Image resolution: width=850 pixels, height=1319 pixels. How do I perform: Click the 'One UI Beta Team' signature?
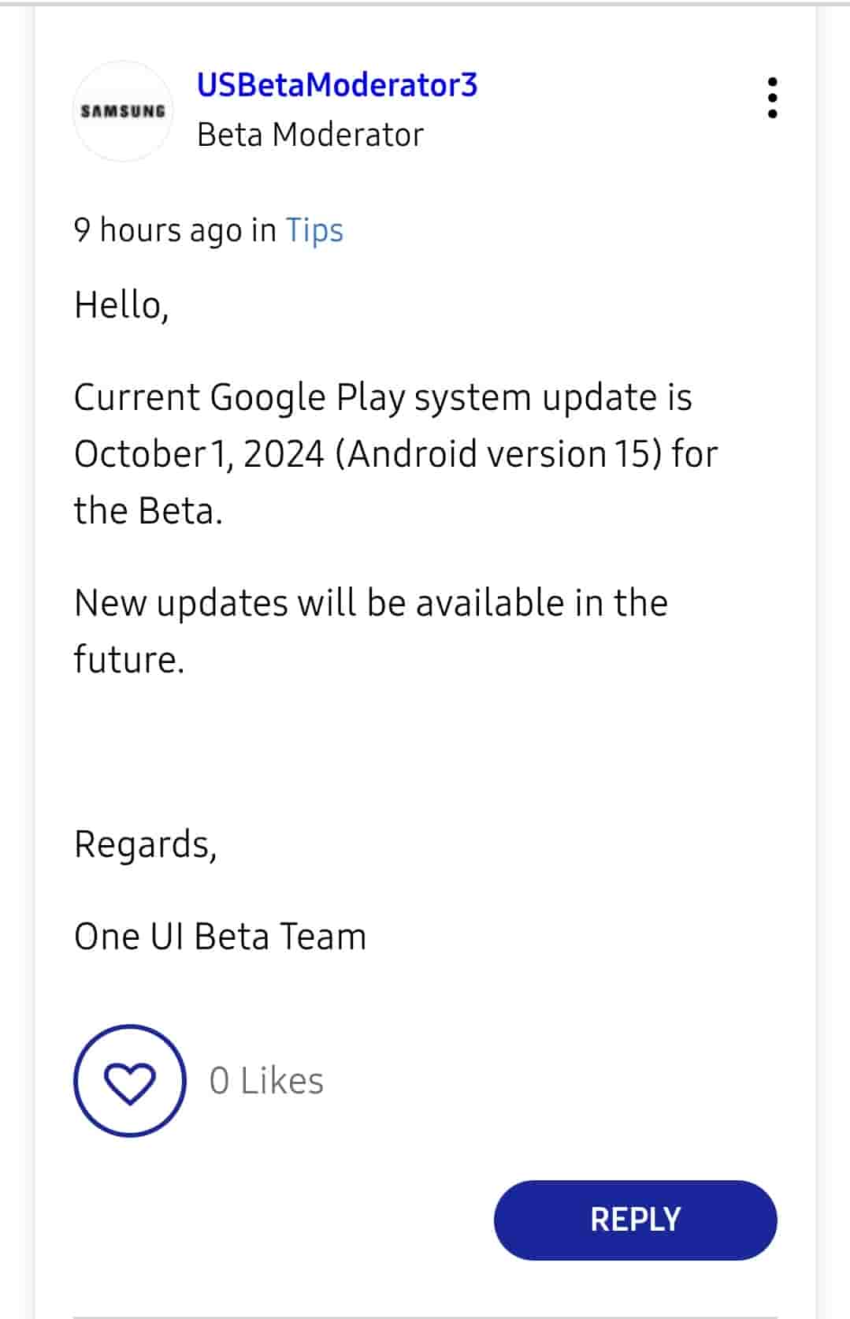click(x=220, y=937)
